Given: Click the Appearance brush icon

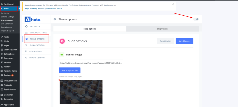Looking at the screenshot, I should click(x=2, y=105).
